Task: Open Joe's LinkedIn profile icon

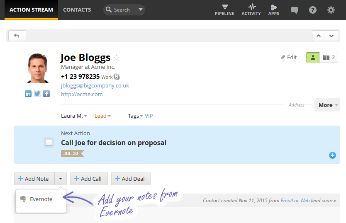Action: pyautogui.click(x=28, y=94)
